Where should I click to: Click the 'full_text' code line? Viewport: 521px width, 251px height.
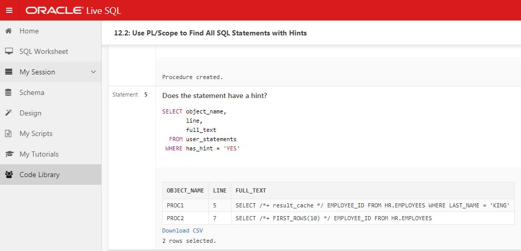201,130
